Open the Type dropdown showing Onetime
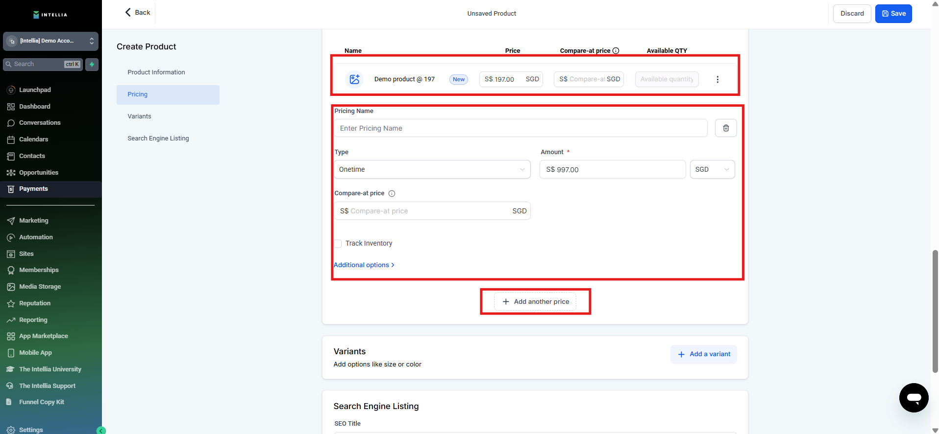This screenshot has height=434, width=939. click(x=432, y=169)
